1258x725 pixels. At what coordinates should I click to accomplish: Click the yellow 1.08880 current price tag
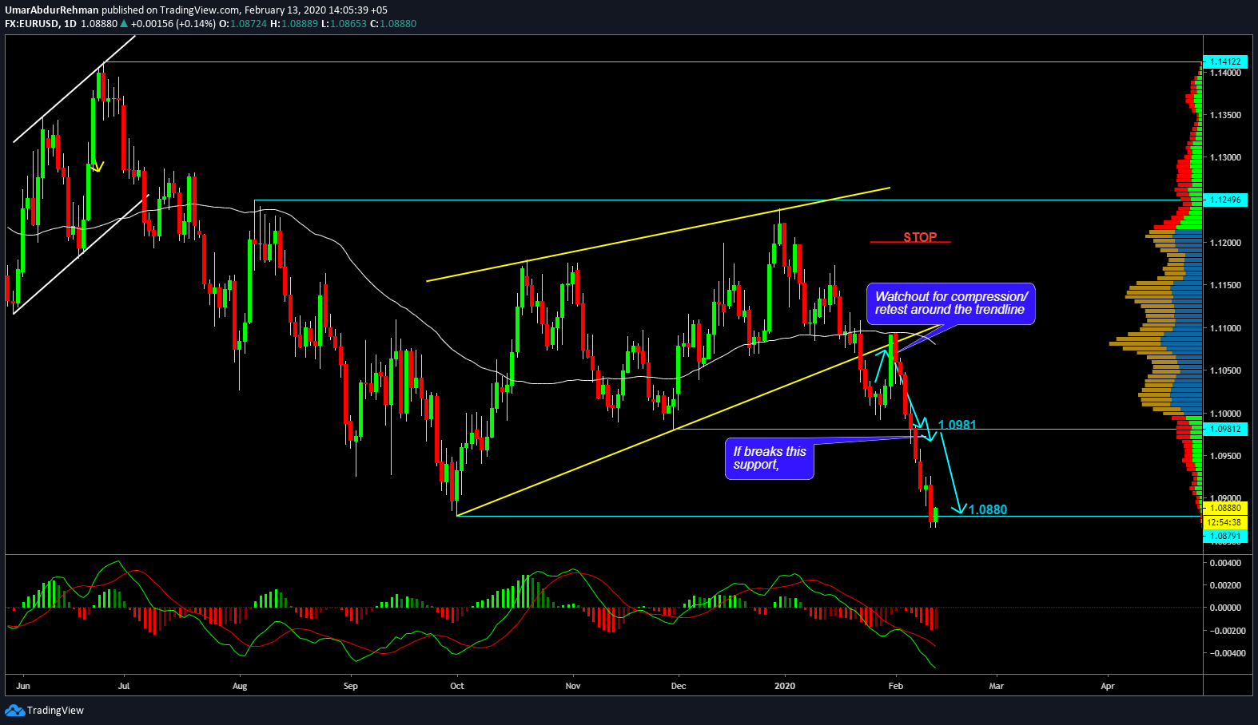(1224, 508)
